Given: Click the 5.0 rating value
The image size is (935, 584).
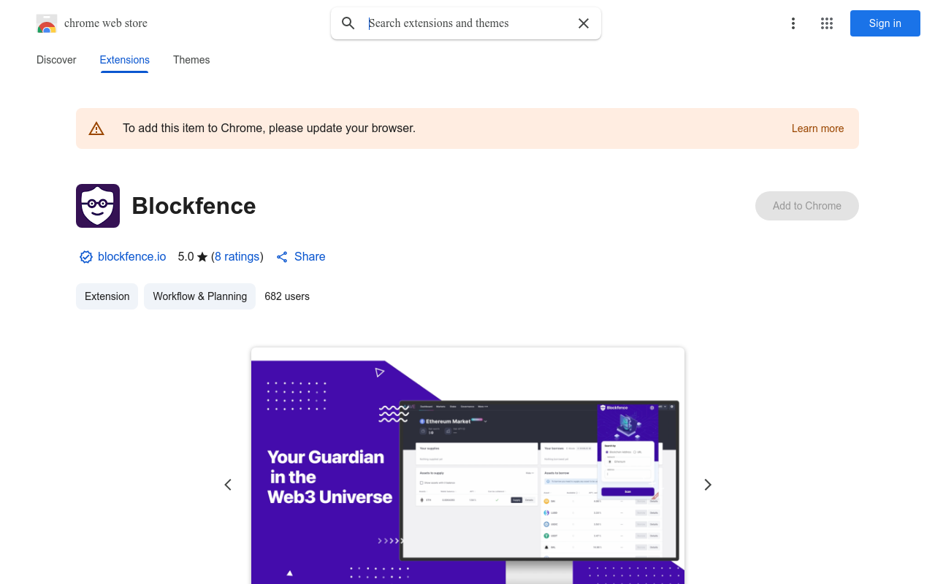Looking at the screenshot, I should pyautogui.click(x=186, y=257).
